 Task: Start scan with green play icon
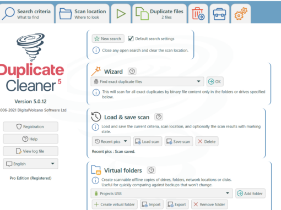point(121,14)
